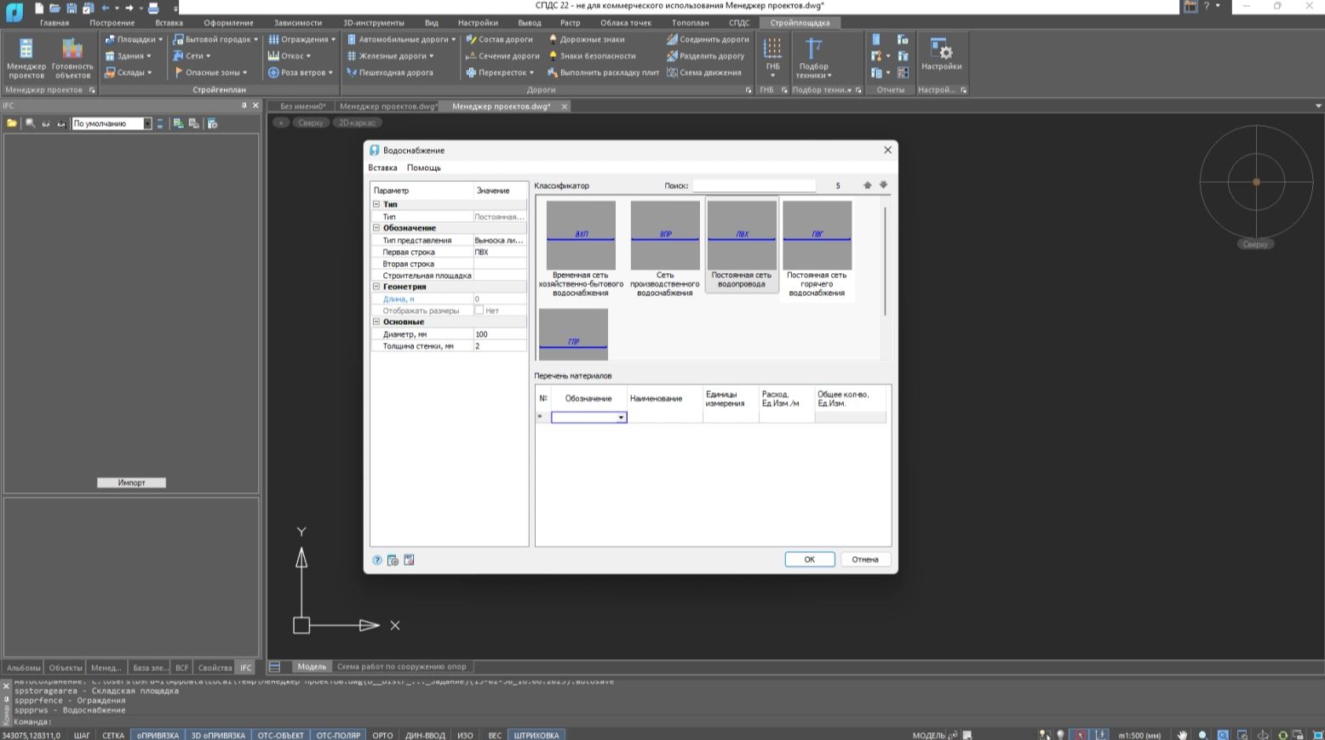Image resolution: width=1325 pixels, height=740 pixels.
Task: Click the 2D-каркас visual style button
Action: click(x=357, y=122)
